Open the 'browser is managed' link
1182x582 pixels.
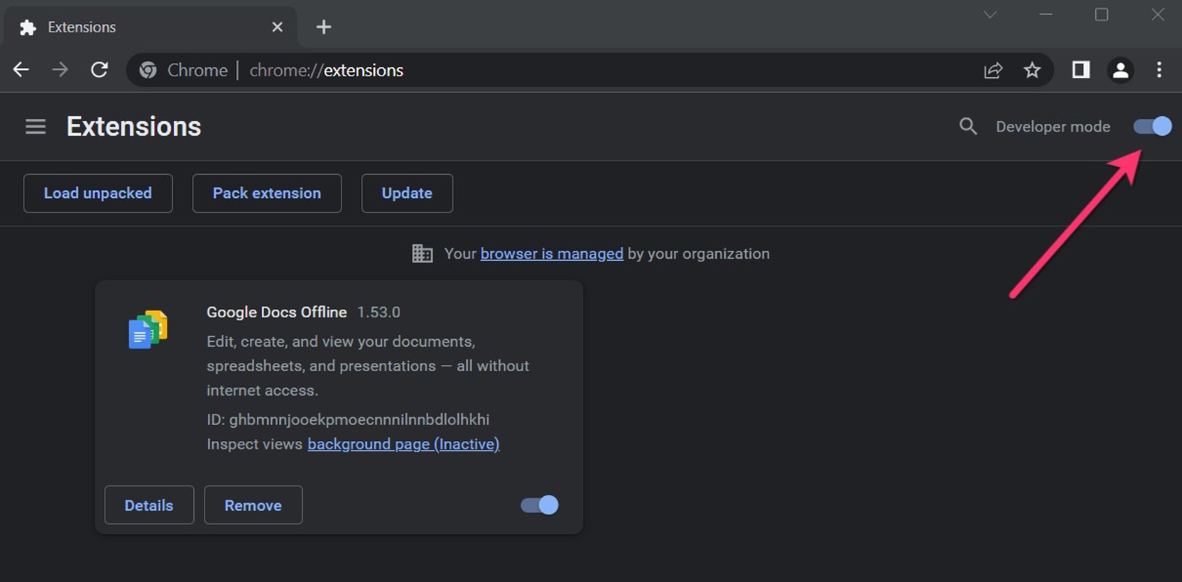pyautogui.click(x=552, y=253)
